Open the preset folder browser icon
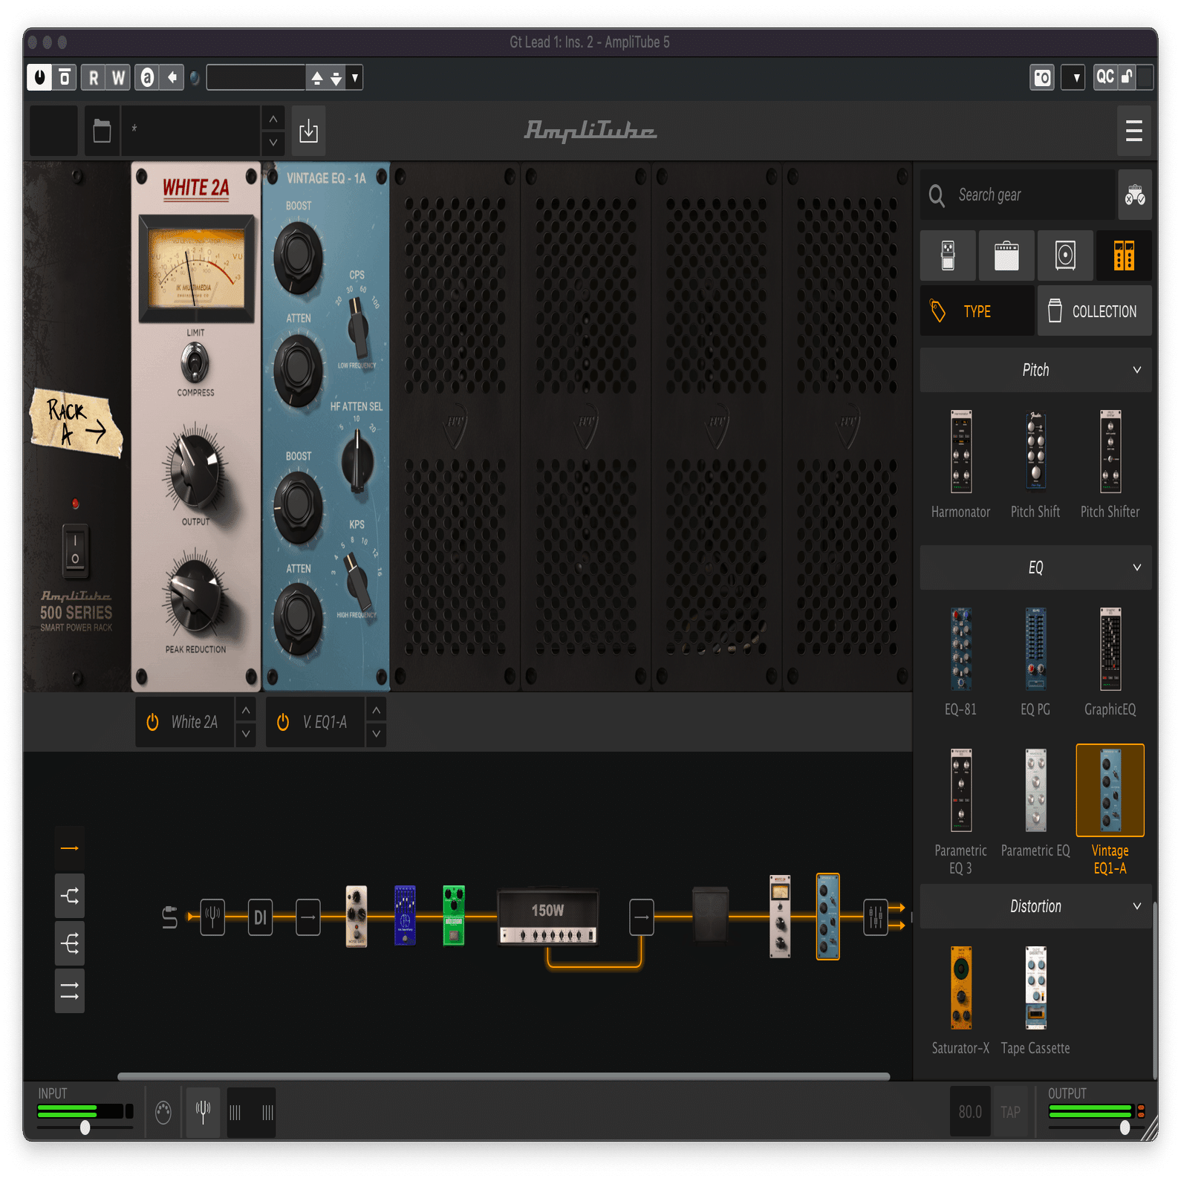Screen dimensions: 1181x1181 tap(102, 131)
